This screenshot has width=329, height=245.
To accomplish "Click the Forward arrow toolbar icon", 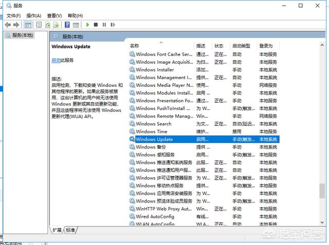I will 16,25.
